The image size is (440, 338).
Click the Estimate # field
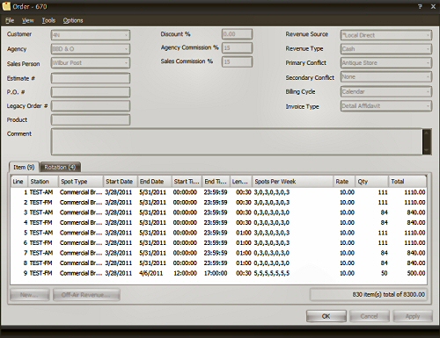[91, 78]
